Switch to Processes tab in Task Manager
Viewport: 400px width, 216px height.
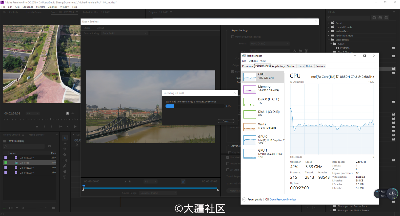click(x=247, y=66)
